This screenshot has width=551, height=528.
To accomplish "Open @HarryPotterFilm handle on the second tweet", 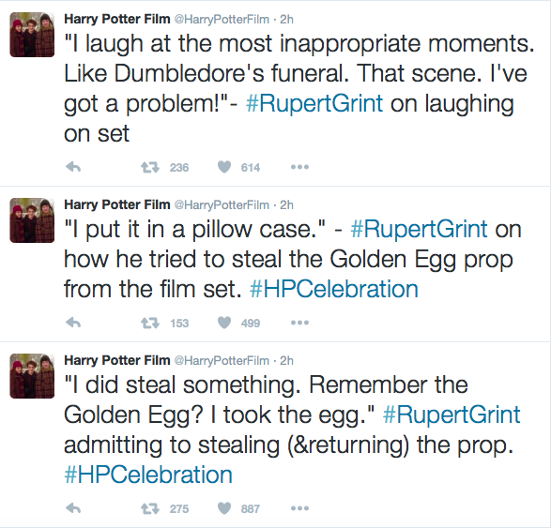I will pyautogui.click(x=222, y=204).
